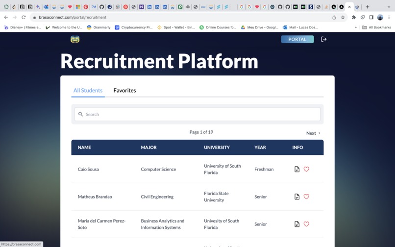Viewport: 395px width, 247px height.
Task: Open the Cryptocurrency Pr... bookmark
Action: click(x=134, y=27)
